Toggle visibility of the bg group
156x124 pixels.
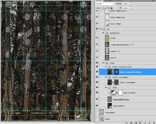pos(97,29)
